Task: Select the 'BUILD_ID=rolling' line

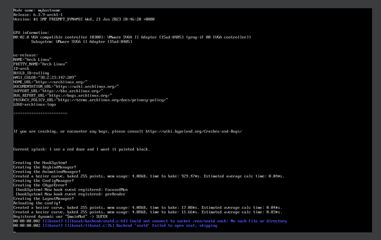Action: click(x=31, y=73)
